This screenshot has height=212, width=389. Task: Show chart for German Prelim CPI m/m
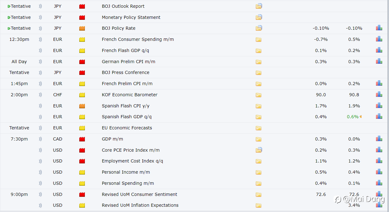click(379, 61)
